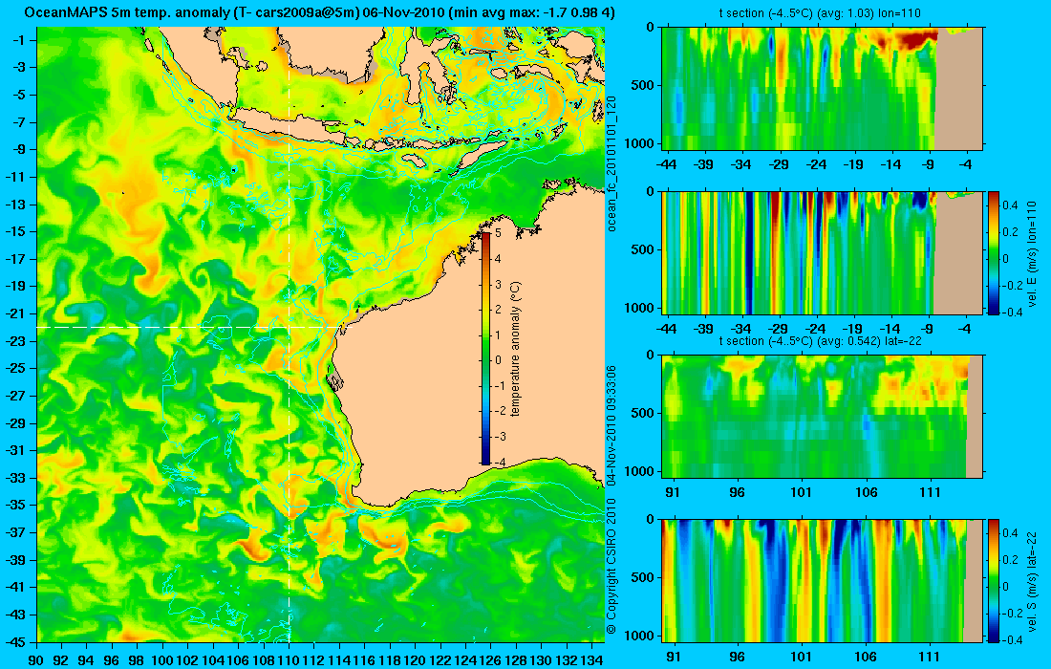Click the vel. E velocity colorbar for lon=110
The image size is (1051, 669).
click(993, 252)
